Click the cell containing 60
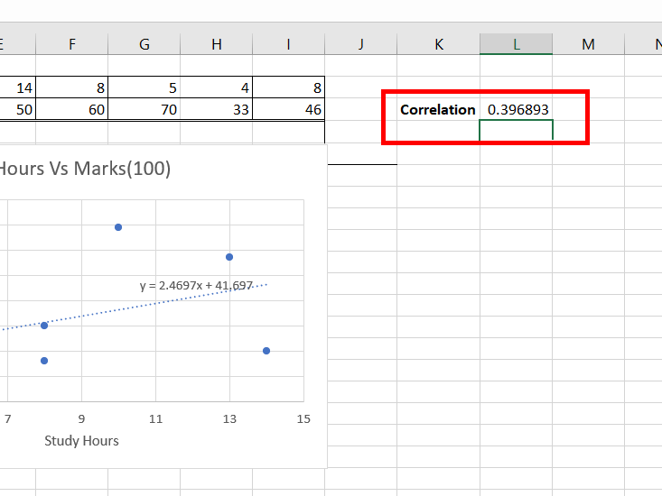 (71, 109)
